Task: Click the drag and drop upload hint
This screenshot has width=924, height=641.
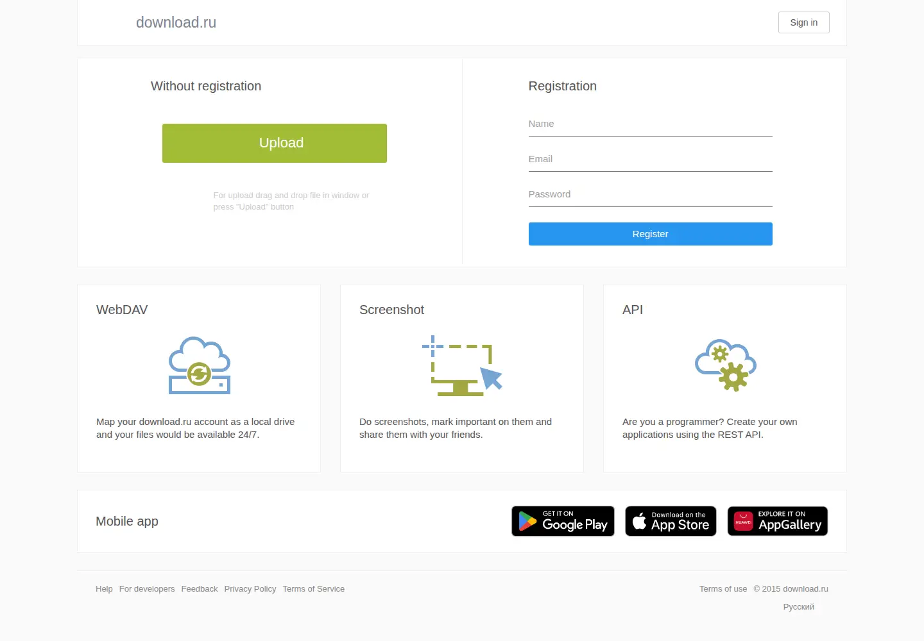Action: coord(291,201)
